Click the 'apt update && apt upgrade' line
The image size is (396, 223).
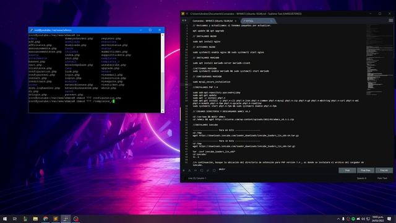pyautogui.click(x=209, y=31)
